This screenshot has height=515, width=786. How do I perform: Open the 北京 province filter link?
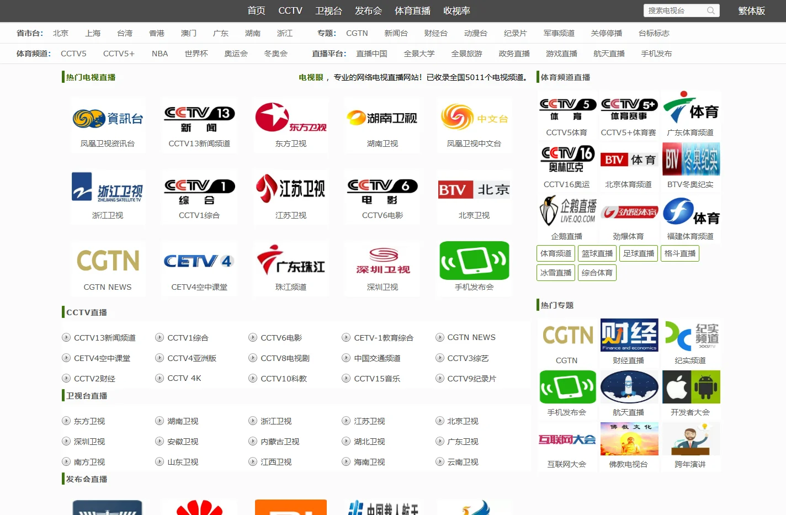point(61,33)
